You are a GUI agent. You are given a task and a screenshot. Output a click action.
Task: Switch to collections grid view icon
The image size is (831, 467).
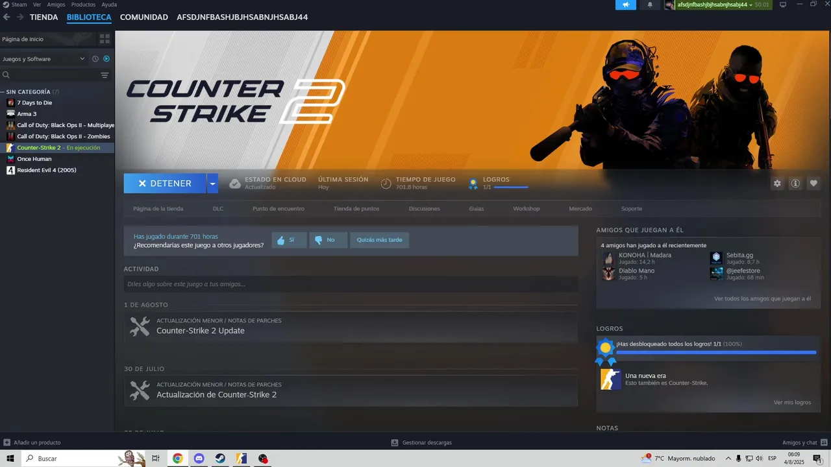coord(105,39)
